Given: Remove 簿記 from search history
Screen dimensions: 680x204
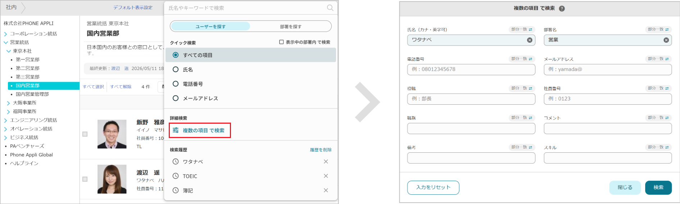Looking at the screenshot, I should click(326, 190).
